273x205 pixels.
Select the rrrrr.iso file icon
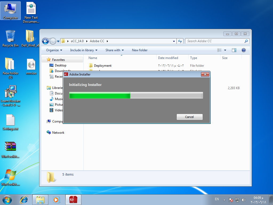[31, 66]
